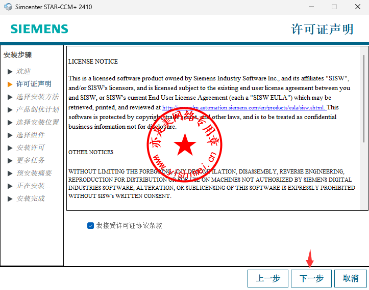Click the 许可证声明 page title
The image size is (369, 290).
(323, 29)
